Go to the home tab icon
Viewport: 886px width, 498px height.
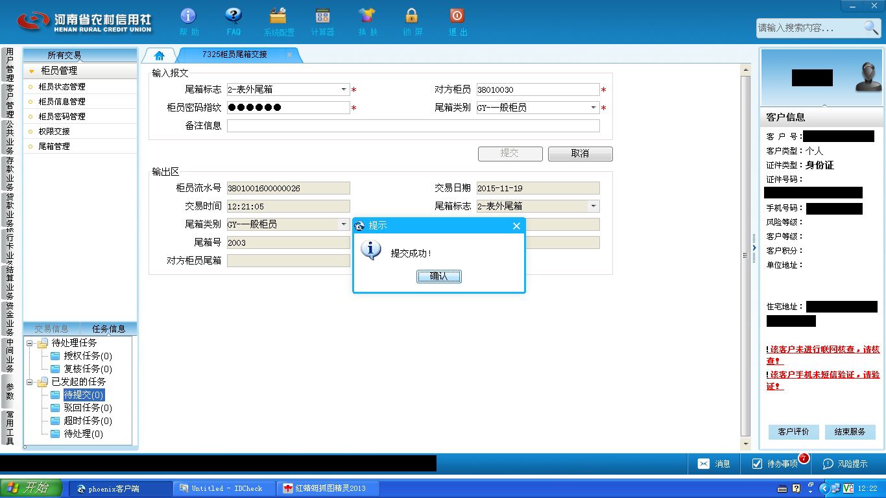(159, 56)
